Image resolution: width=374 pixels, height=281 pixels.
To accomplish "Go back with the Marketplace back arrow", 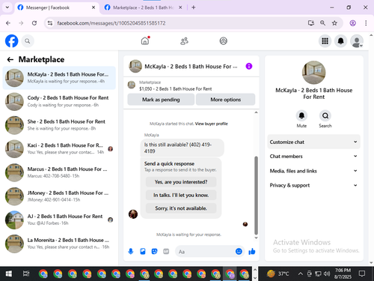I will point(10,59).
